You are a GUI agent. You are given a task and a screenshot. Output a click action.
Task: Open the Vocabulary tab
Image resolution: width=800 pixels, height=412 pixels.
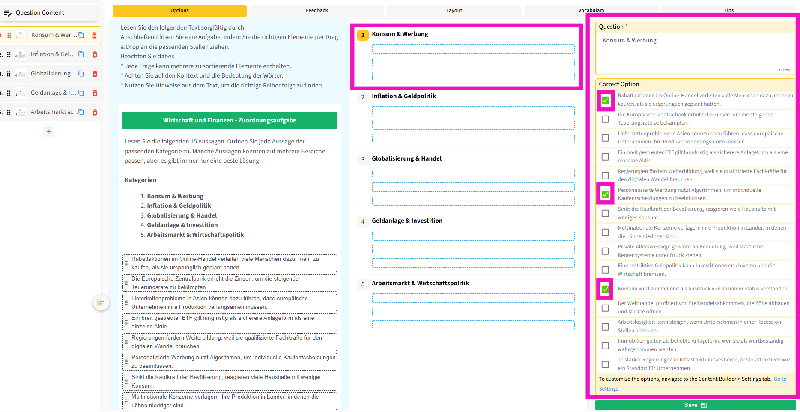[x=591, y=11]
